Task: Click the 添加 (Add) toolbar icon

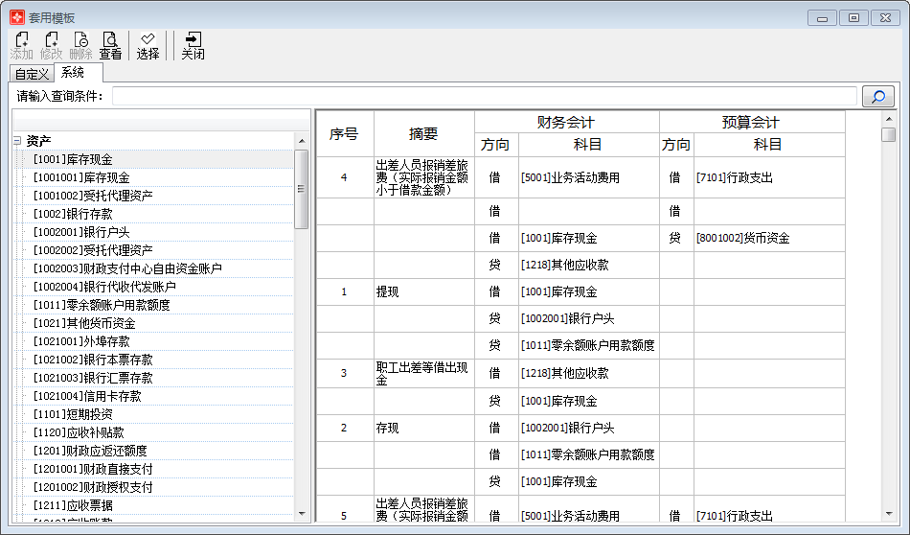Action: point(21,45)
